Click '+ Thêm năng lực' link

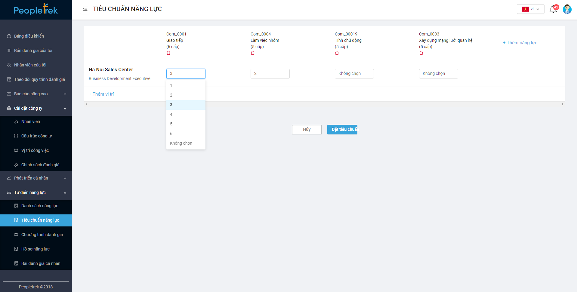point(520,43)
